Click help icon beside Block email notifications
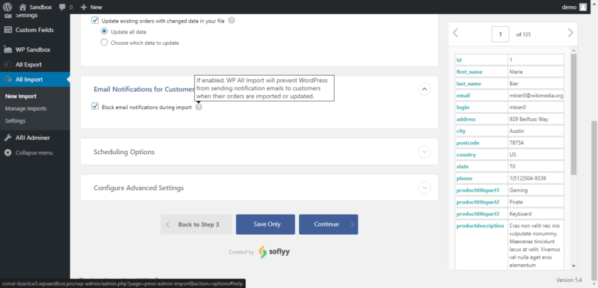Viewport: 598px width, 288px height. (x=199, y=107)
